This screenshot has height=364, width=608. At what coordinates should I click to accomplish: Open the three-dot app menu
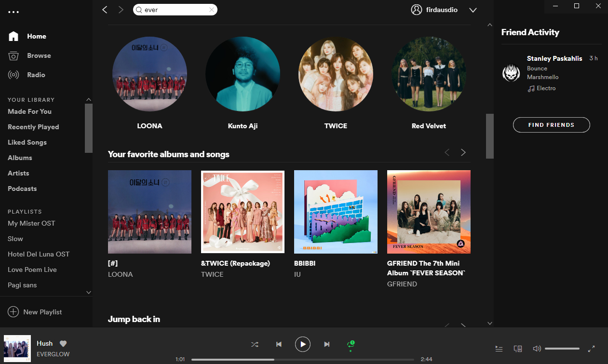click(14, 12)
